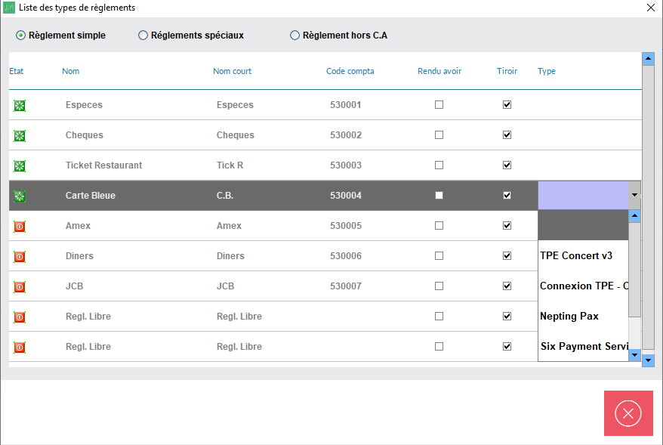Viewport: 663px width, 445px height.
Task: Click the type list scrollbar thumb
Action: click(x=634, y=270)
